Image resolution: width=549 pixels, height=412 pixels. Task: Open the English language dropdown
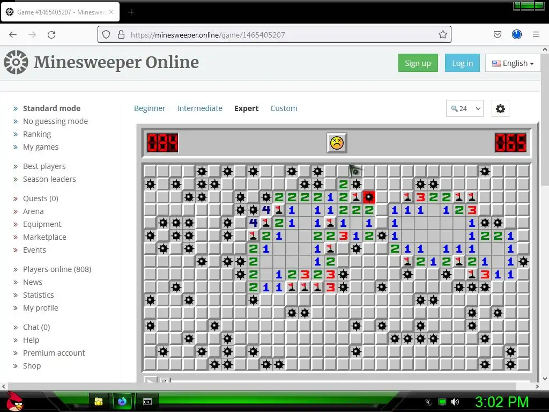pos(513,63)
